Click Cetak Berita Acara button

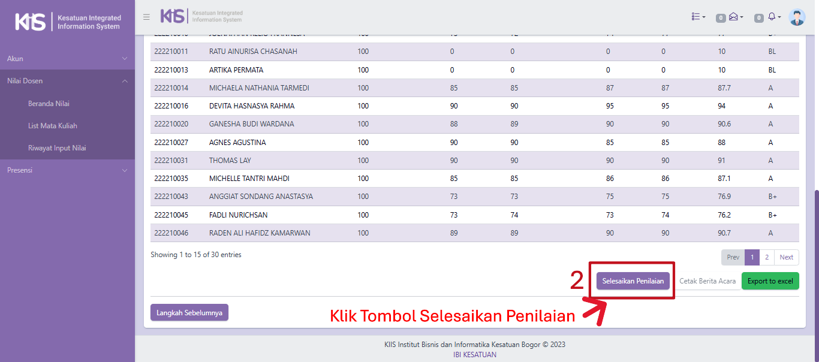[x=707, y=281]
